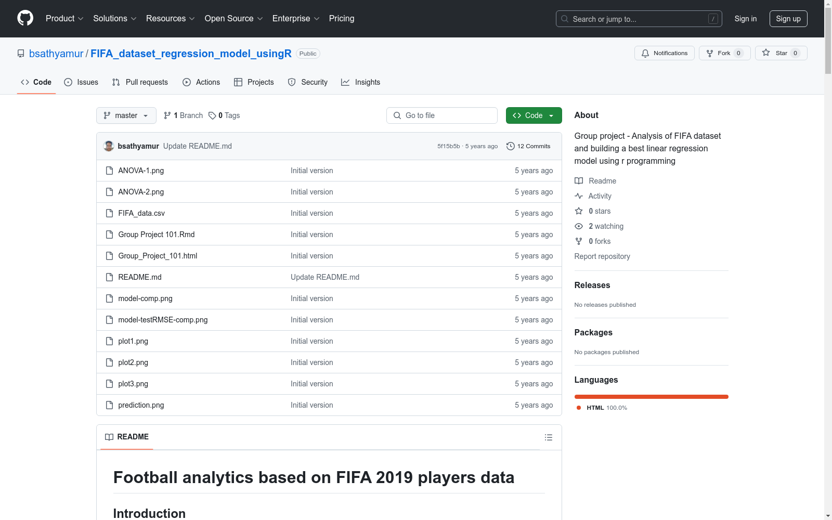Expand the Enterprise menu

tap(296, 18)
